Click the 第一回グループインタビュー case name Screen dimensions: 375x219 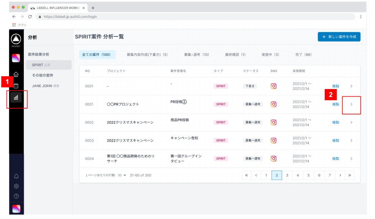point(186,158)
